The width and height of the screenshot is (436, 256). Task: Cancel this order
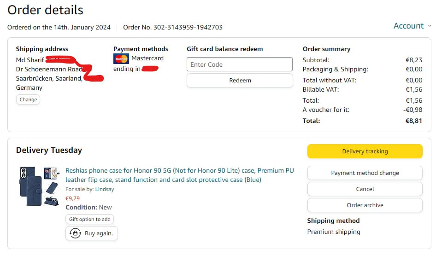point(365,189)
